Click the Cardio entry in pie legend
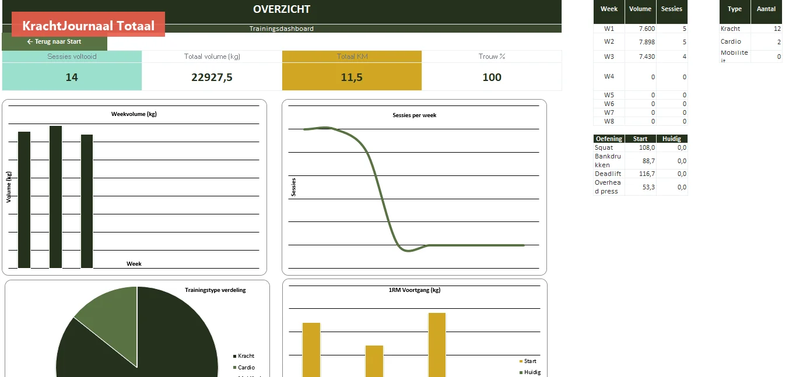The image size is (789, 377). pyautogui.click(x=244, y=368)
